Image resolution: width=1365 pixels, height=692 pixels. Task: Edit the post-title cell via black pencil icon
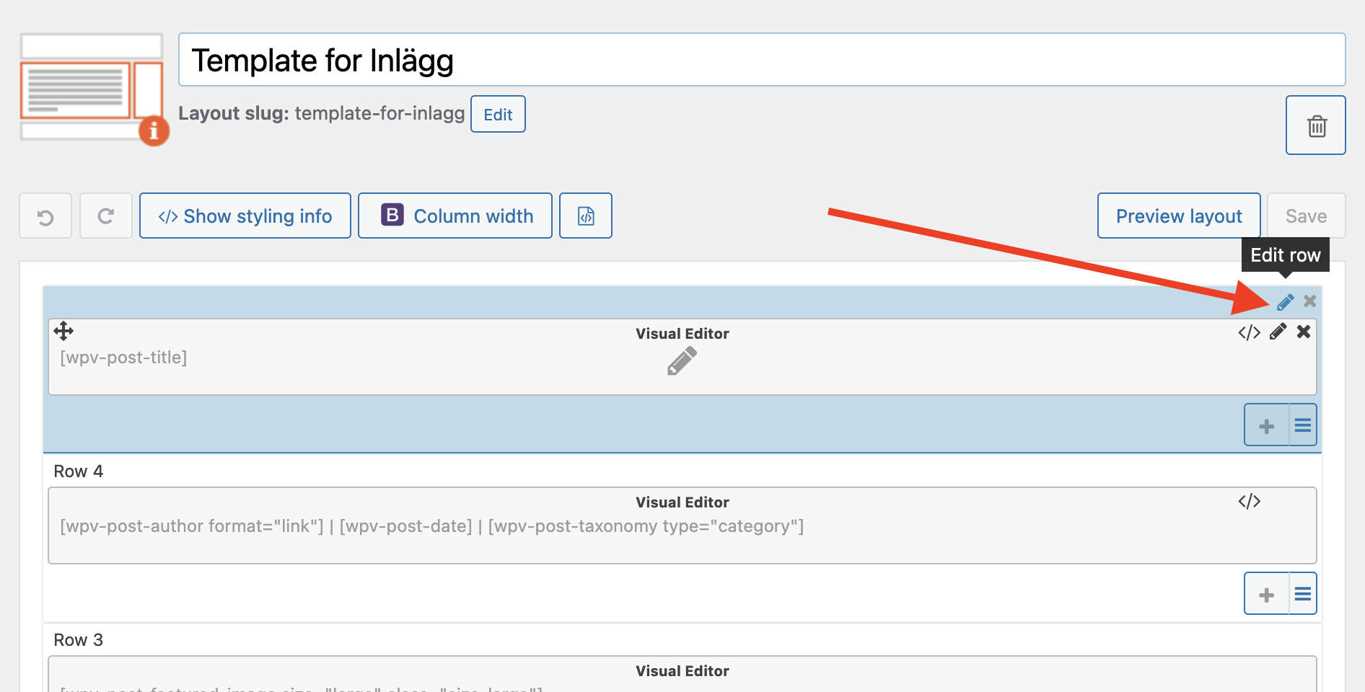[x=1278, y=332]
